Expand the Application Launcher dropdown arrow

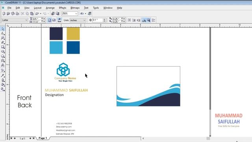[85, 14]
